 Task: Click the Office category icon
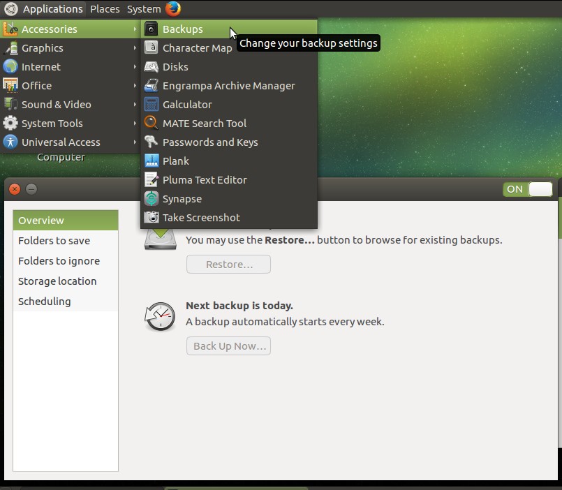(x=10, y=85)
